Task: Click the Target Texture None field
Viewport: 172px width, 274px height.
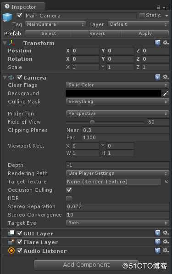Action: (x=113, y=182)
